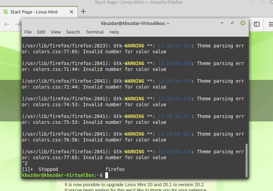This screenshot has height=191, width=273.
Task: Click Firefox back arrow button
Action: [x=7, y=24]
